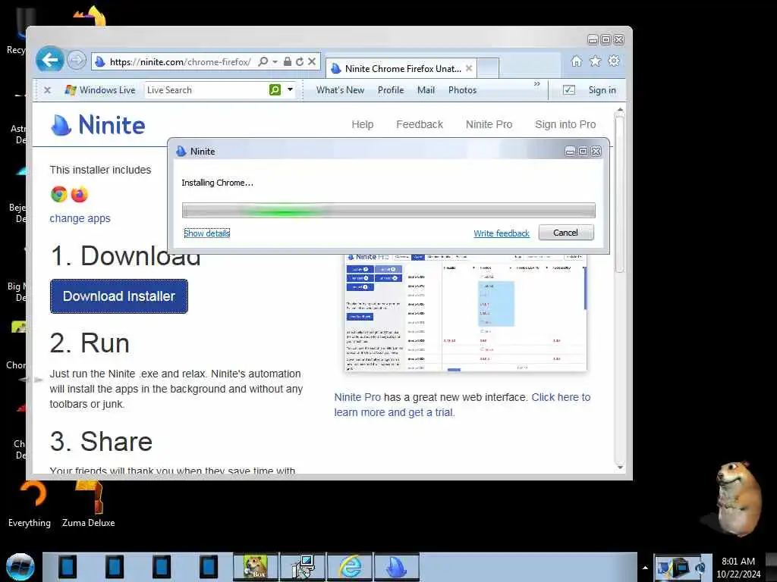The width and height of the screenshot is (777, 582).
Task: Click Write feedback in Ninite dialog
Action: pos(501,233)
